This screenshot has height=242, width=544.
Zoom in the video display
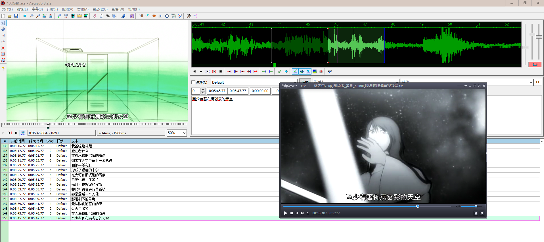click(32, 16)
